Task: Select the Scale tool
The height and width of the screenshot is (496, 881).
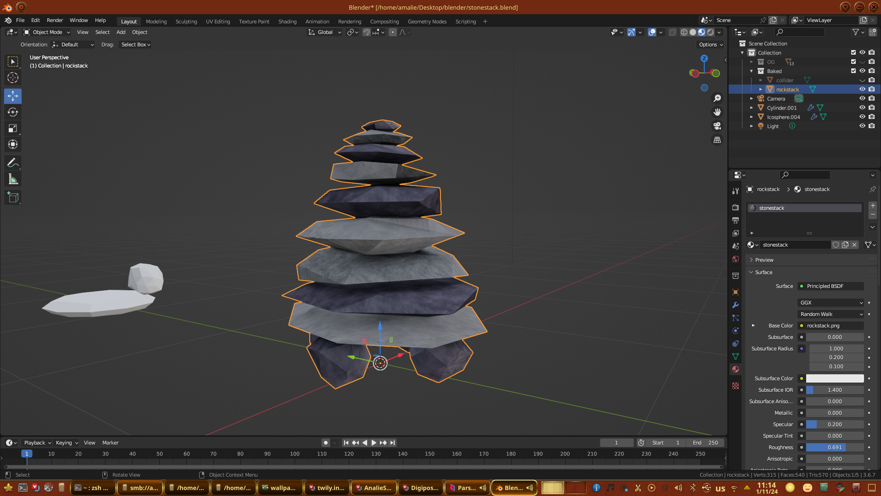Action: 13,129
